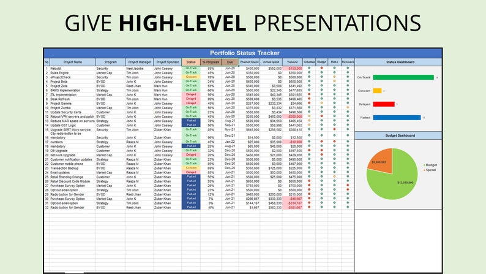Select the Planned Spend column header
Viewport: 486px width, 274px height.
tap(249, 62)
